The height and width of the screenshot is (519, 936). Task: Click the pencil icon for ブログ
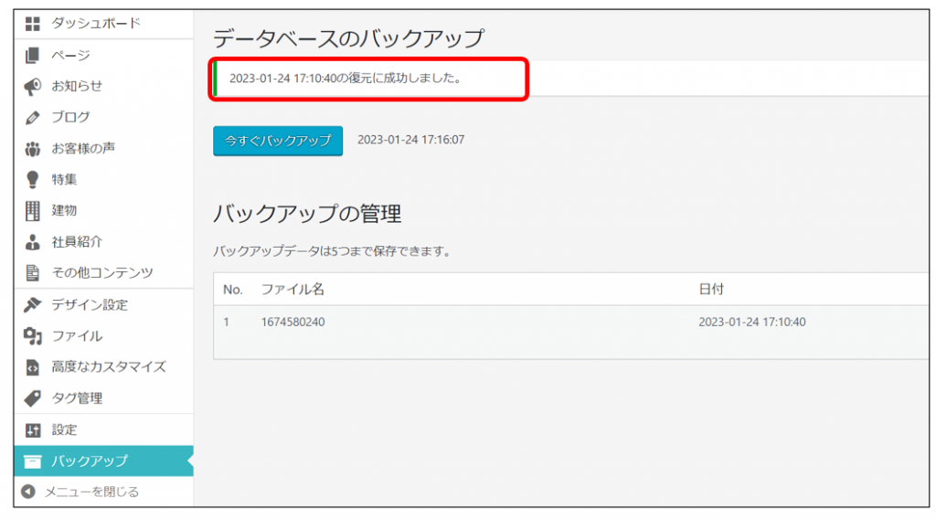click(x=32, y=118)
